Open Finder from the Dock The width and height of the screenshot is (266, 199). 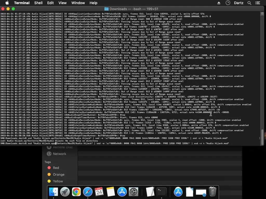tap(54, 192)
